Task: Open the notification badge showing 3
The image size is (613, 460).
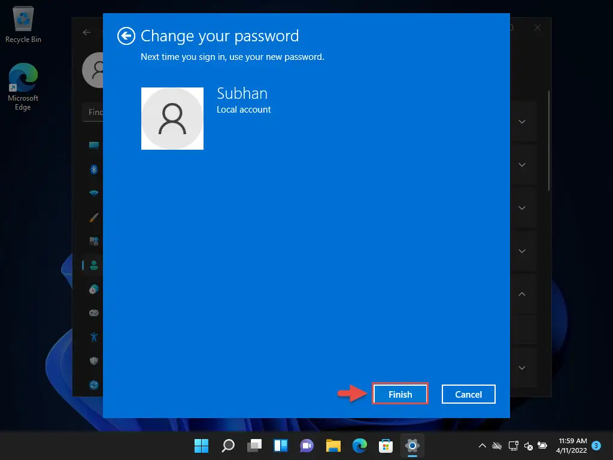Action: point(596,446)
